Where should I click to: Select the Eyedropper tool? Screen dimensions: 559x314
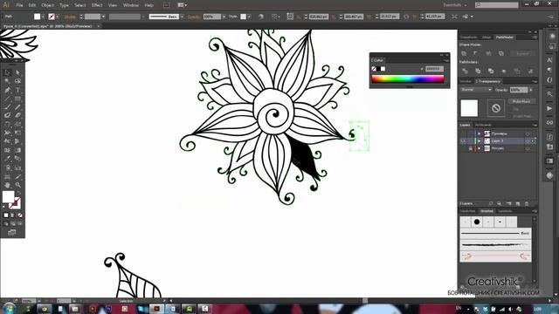click(7, 159)
